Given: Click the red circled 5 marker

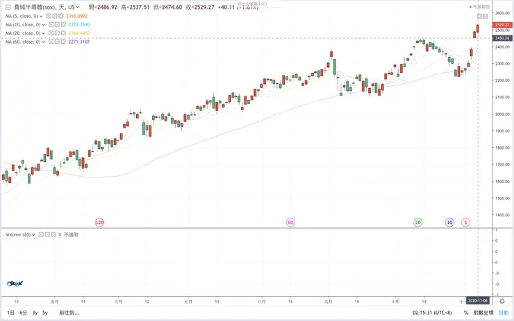Looking at the screenshot, I should pyautogui.click(x=465, y=223).
